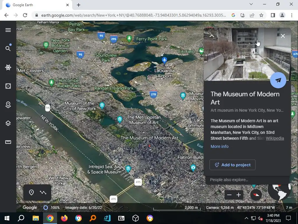Open Chrome three-dot menu
Screen dimensions: 298x224
(292, 15)
